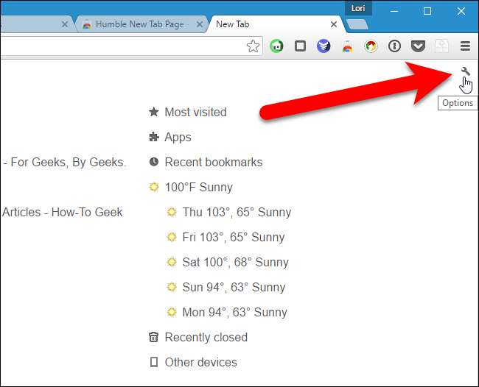Click the Options wrench icon
This screenshot has height=387, width=479.
(x=465, y=71)
